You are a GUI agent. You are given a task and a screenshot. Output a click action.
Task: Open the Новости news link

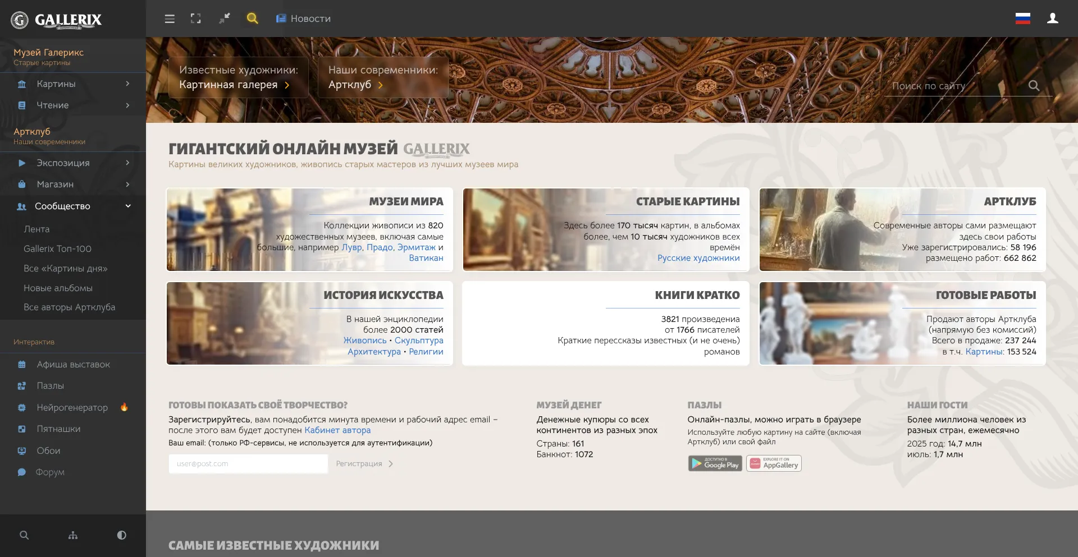(x=303, y=19)
